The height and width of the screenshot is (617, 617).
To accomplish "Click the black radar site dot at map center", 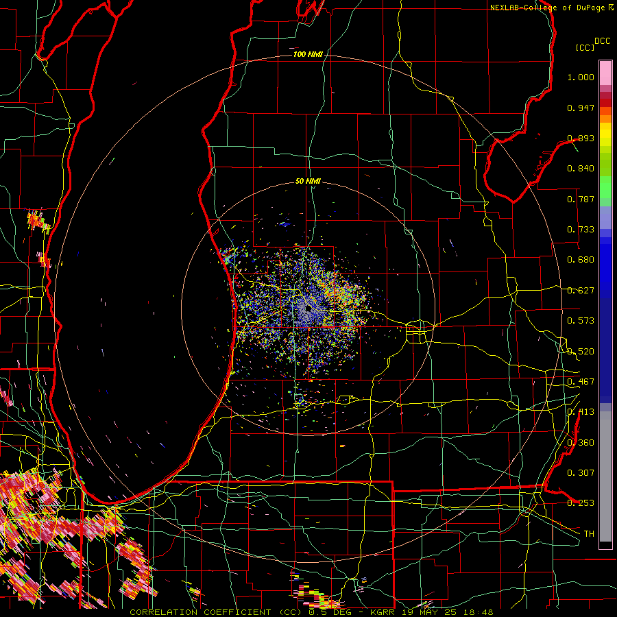I will [x=308, y=309].
